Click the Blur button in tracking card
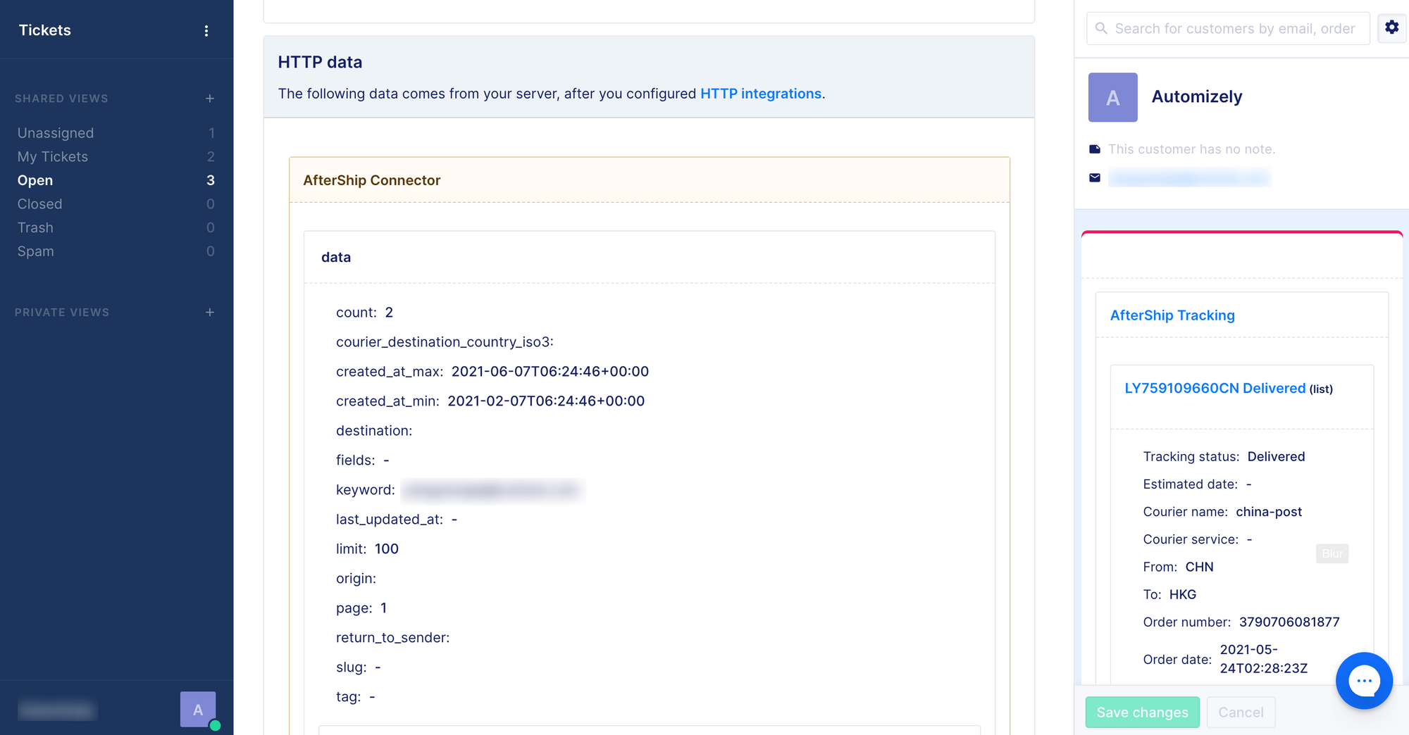This screenshot has height=735, width=1409. (1332, 553)
